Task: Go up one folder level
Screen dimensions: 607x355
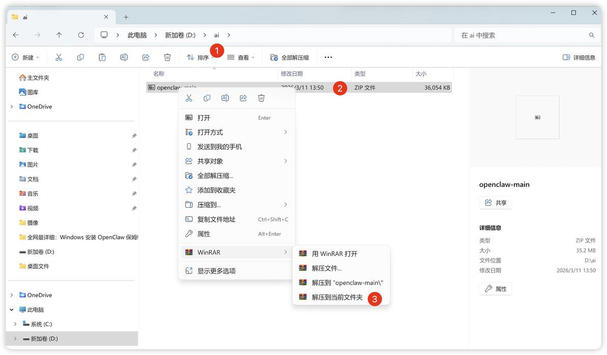Action: 59,35
